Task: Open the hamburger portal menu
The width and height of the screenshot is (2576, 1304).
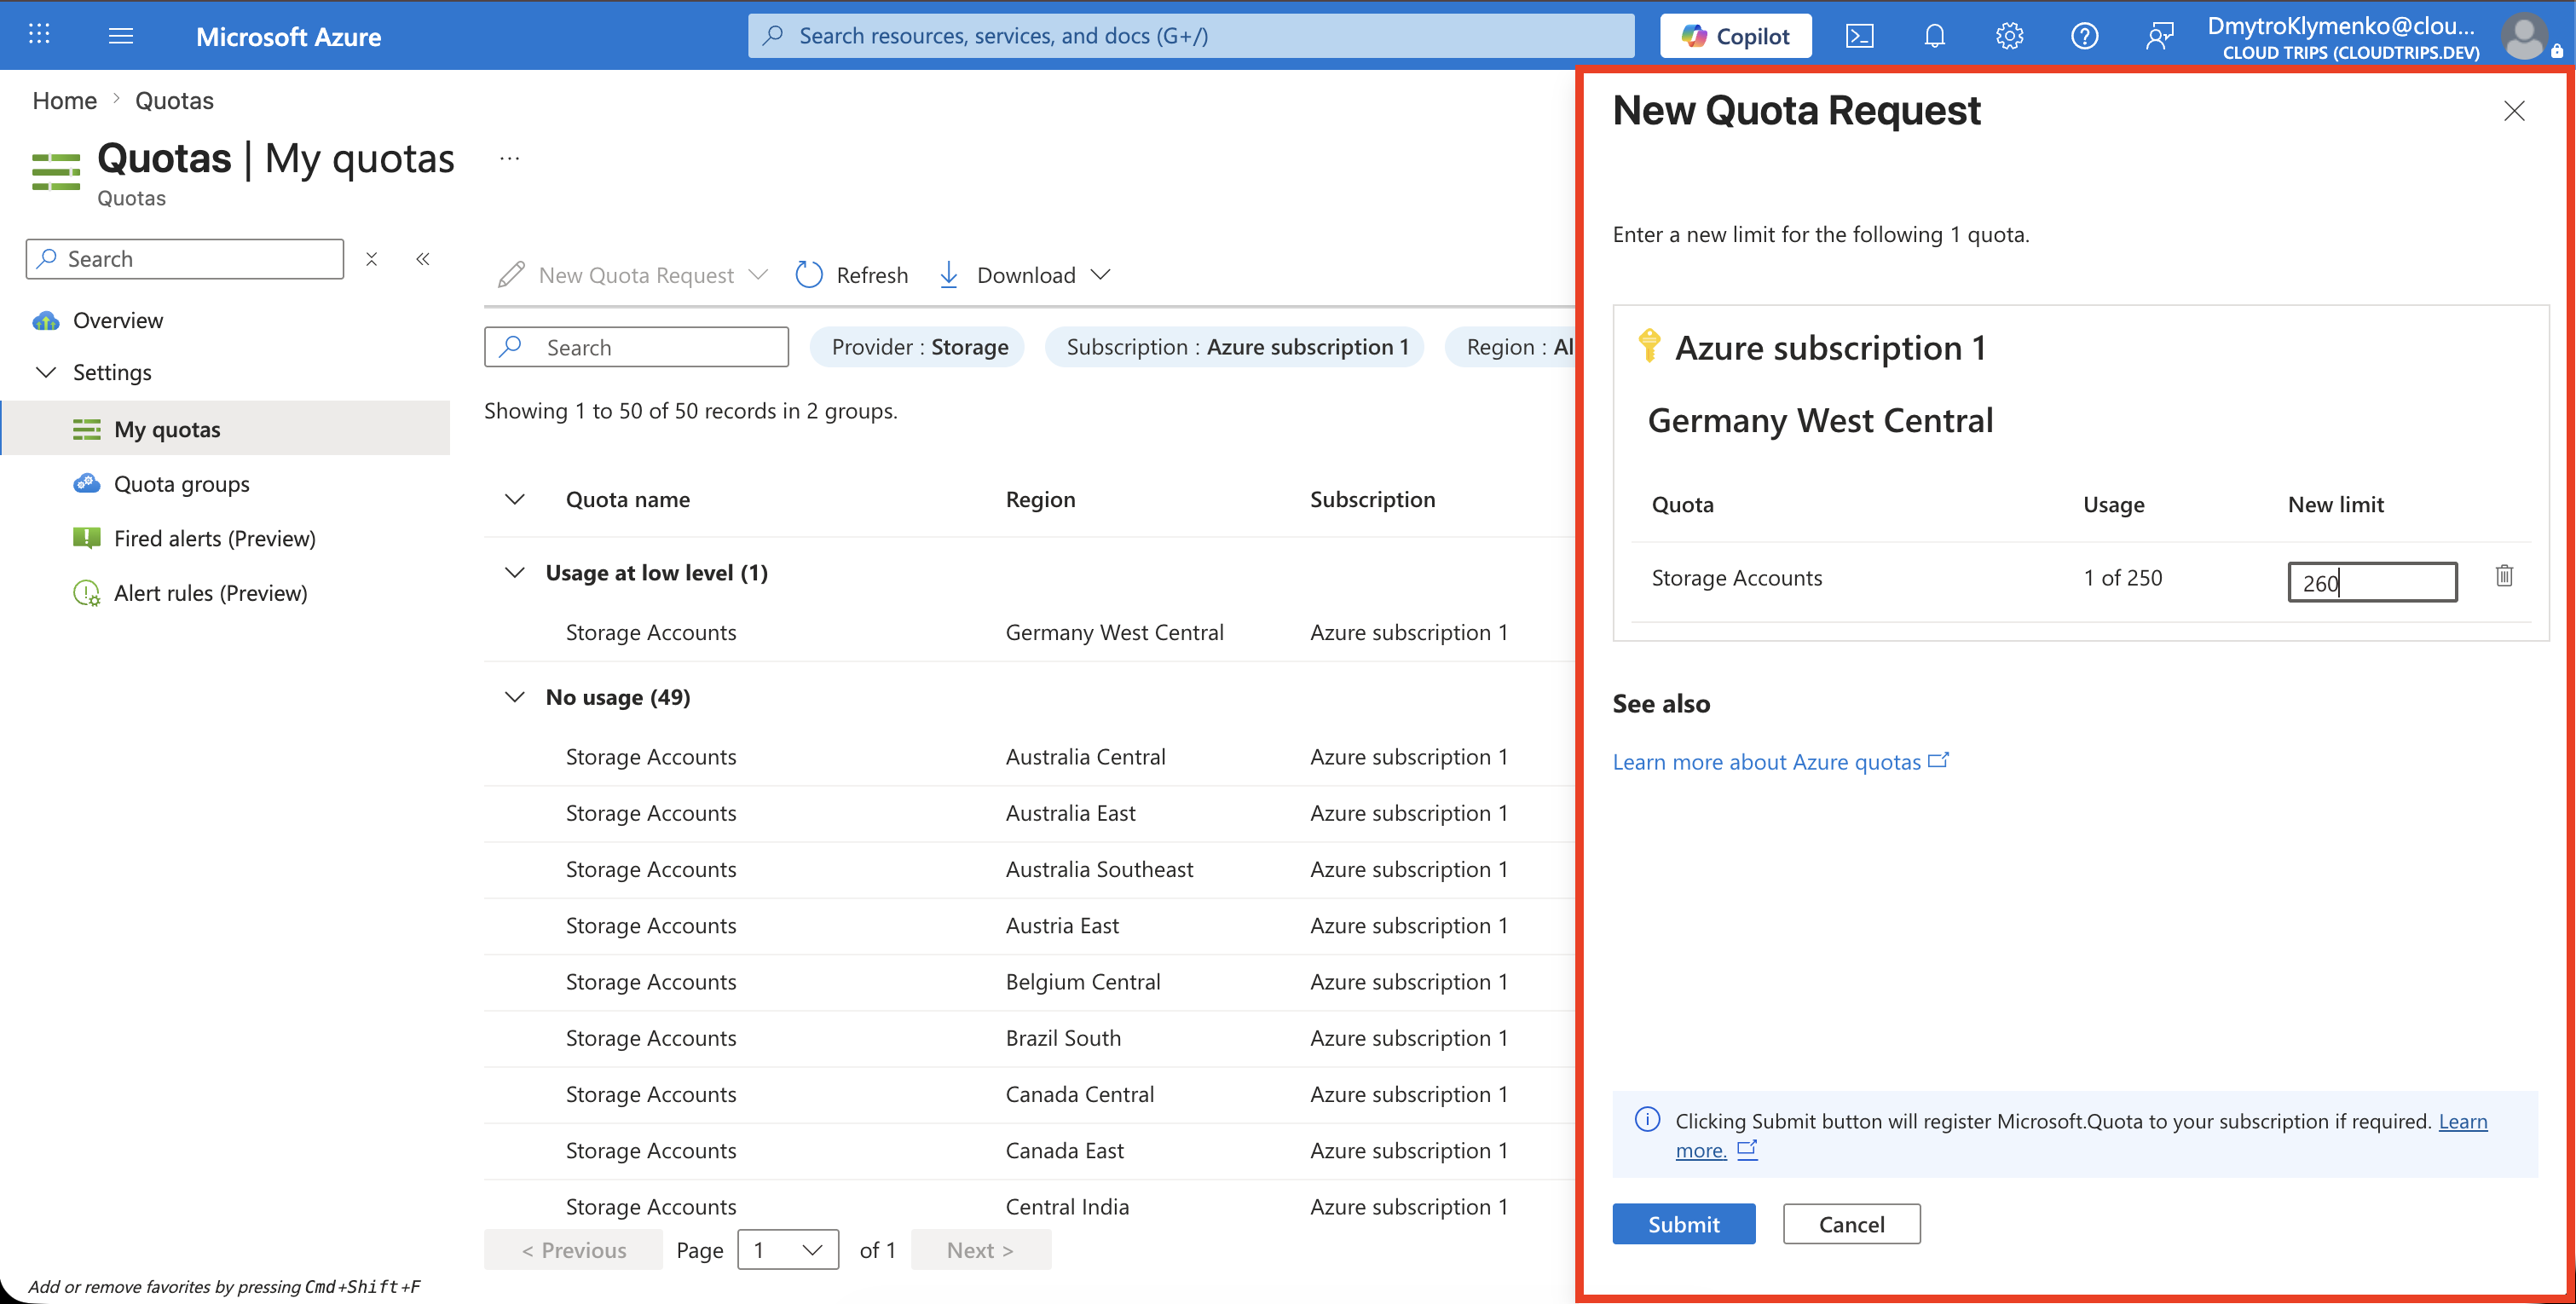Action: [x=121, y=36]
